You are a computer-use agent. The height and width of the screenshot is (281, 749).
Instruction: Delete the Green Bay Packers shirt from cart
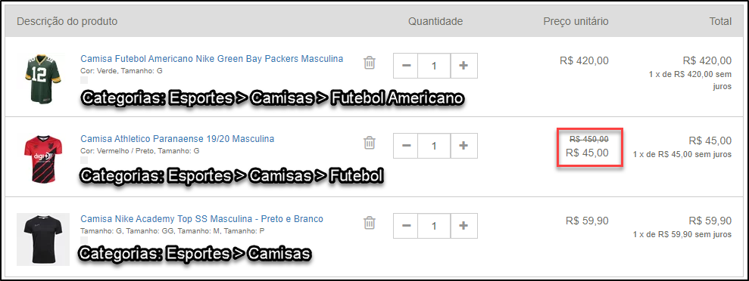370,63
